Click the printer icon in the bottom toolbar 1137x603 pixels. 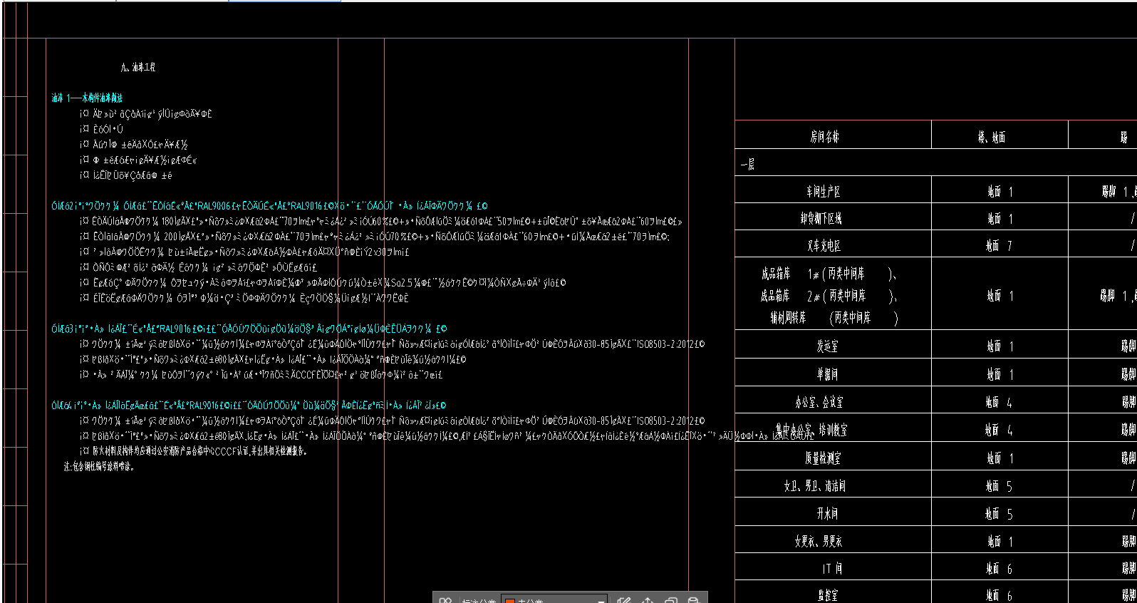click(x=693, y=600)
